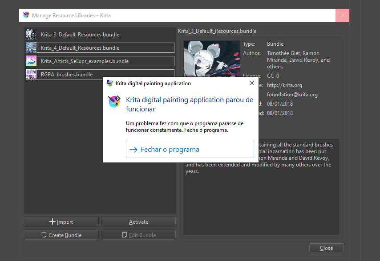This screenshot has width=380, height=261.
Task: Select Krita_4_Default_Resources.bundle in list
Action: 100,47
